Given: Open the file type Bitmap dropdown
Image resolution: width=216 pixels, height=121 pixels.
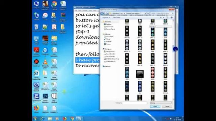Looking at the screenshot, I should click(161, 103).
